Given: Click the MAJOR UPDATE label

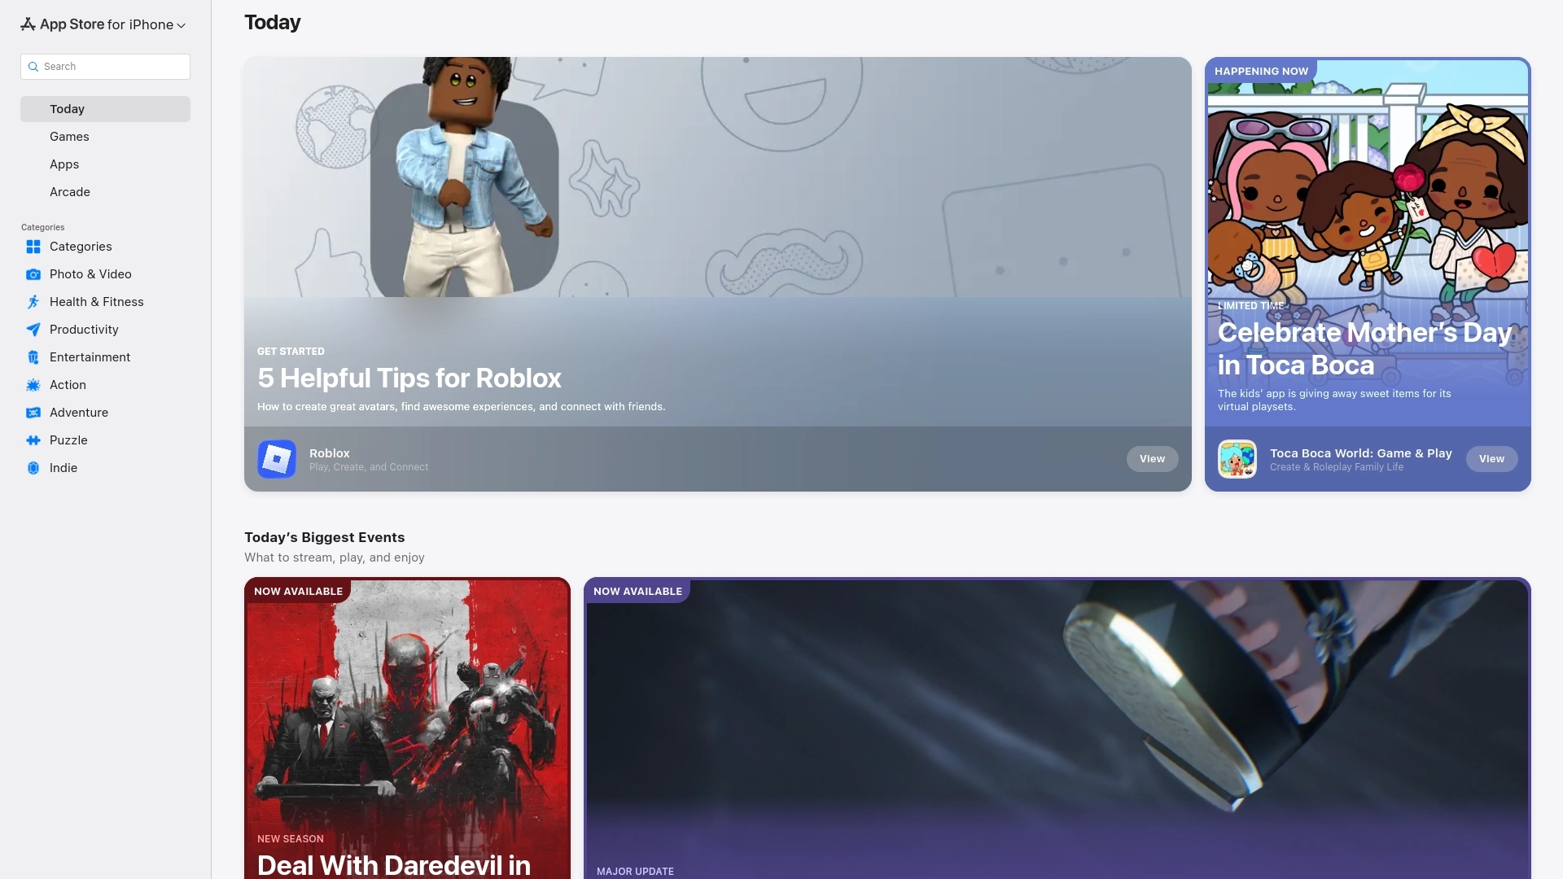Looking at the screenshot, I should (635, 872).
